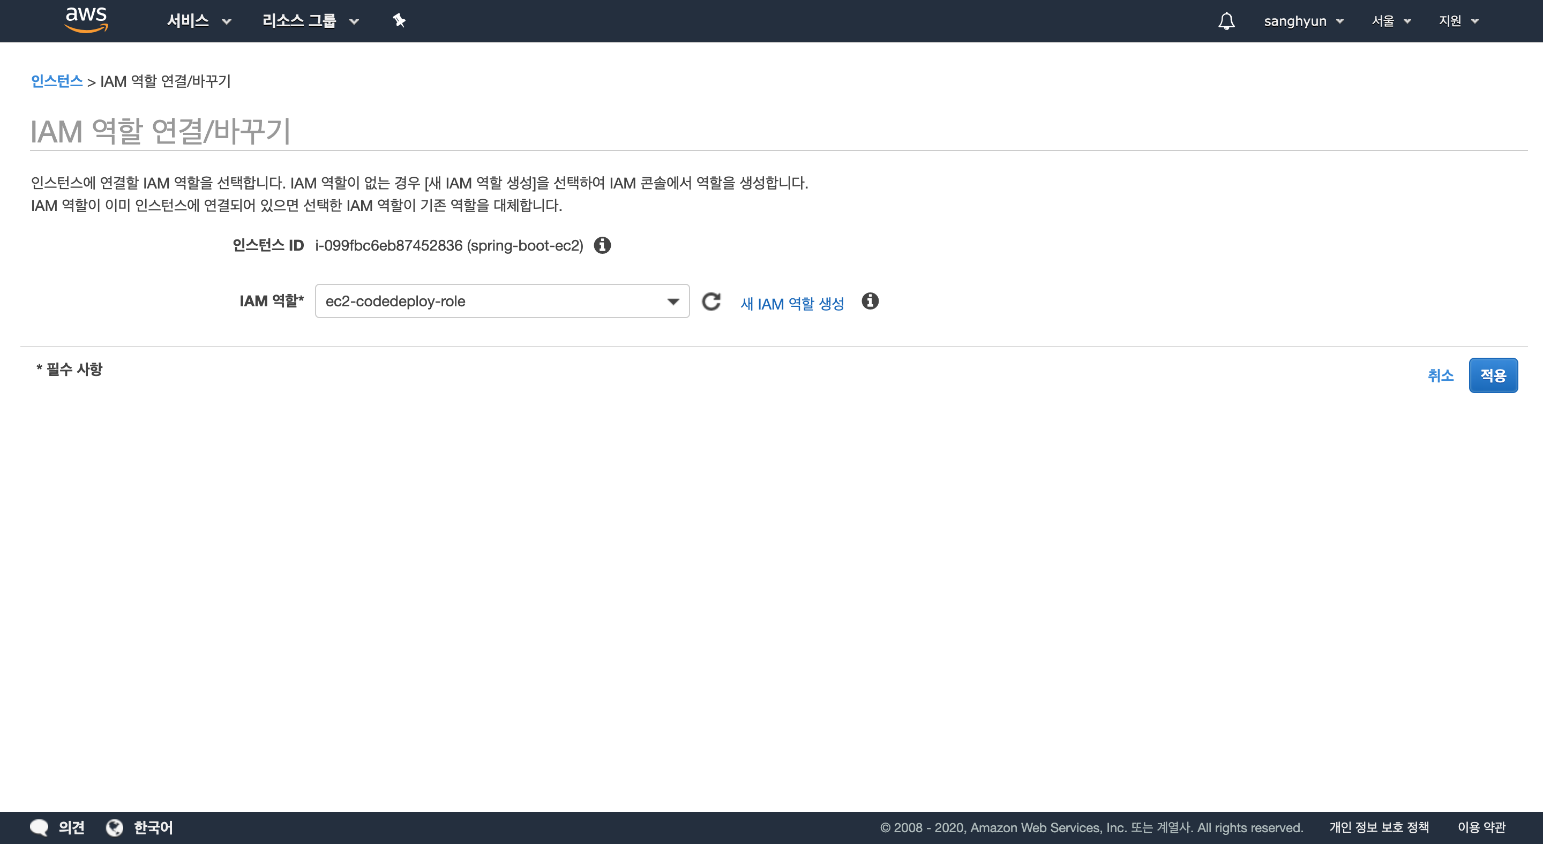Open the 리소스 그룹 menu

click(x=310, y=21)
